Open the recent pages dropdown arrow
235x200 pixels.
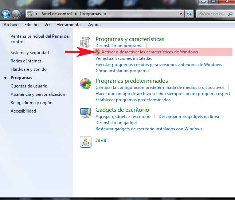click(23, 14)
